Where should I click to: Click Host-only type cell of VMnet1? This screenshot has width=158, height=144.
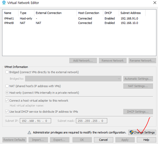26,19
